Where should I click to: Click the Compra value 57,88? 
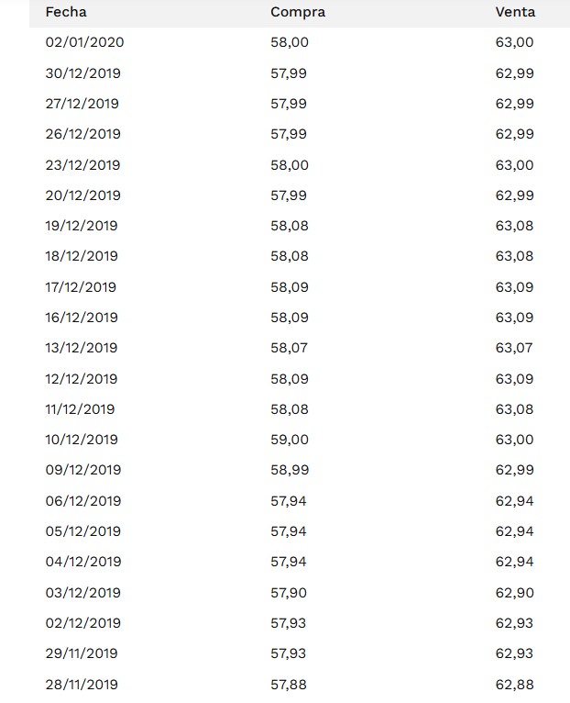point(290,684)
